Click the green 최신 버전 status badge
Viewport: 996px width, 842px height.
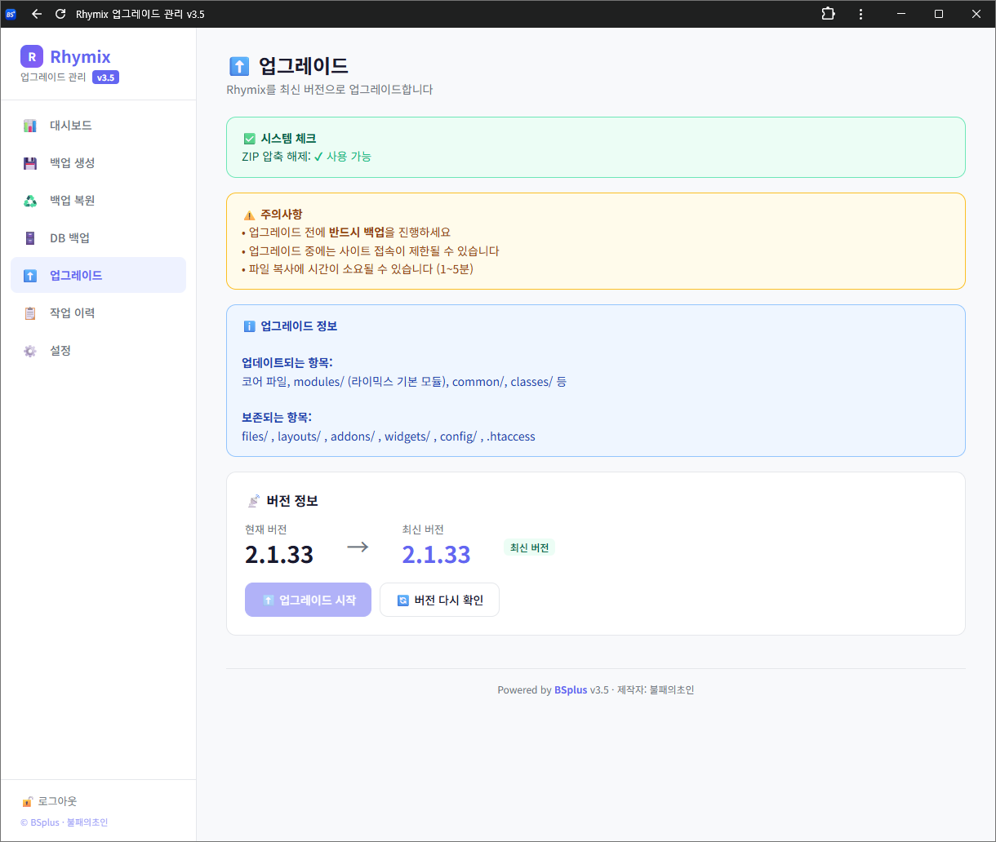point(529,547)
